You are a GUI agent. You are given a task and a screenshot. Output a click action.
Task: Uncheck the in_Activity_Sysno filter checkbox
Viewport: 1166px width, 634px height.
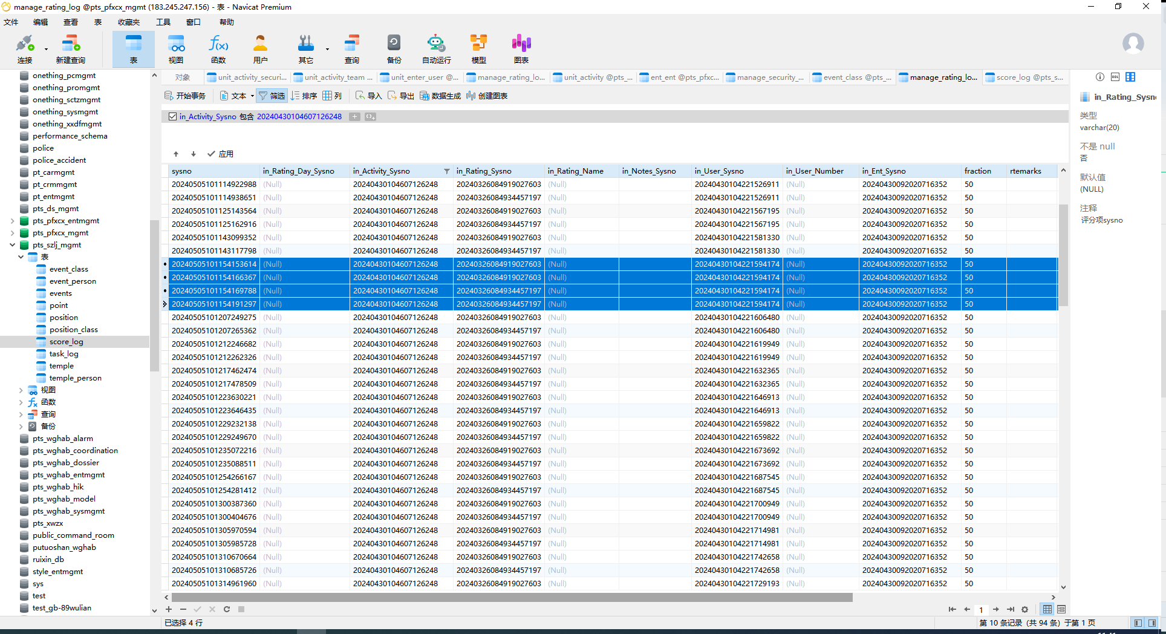point(173,117)
